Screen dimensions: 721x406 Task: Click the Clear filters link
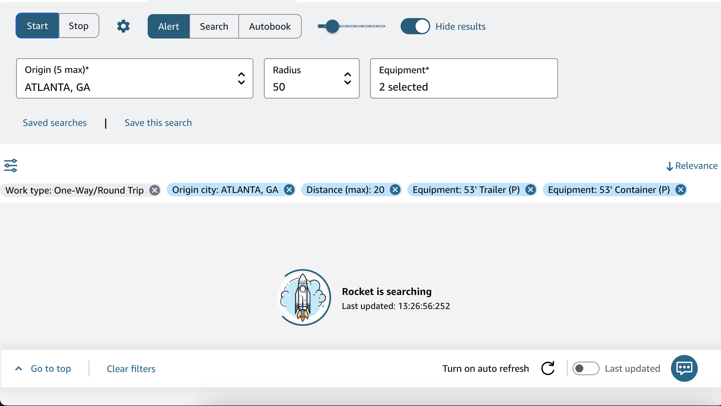tap(131, 369)
